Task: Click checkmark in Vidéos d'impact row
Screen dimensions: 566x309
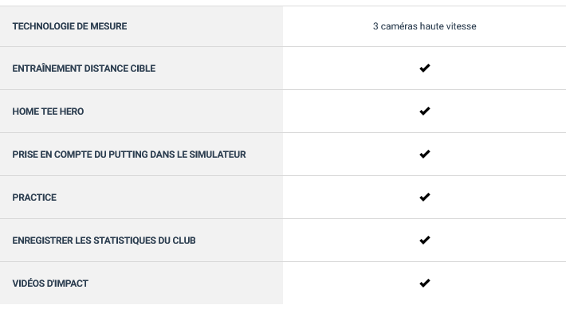Action: coord(424,283)
